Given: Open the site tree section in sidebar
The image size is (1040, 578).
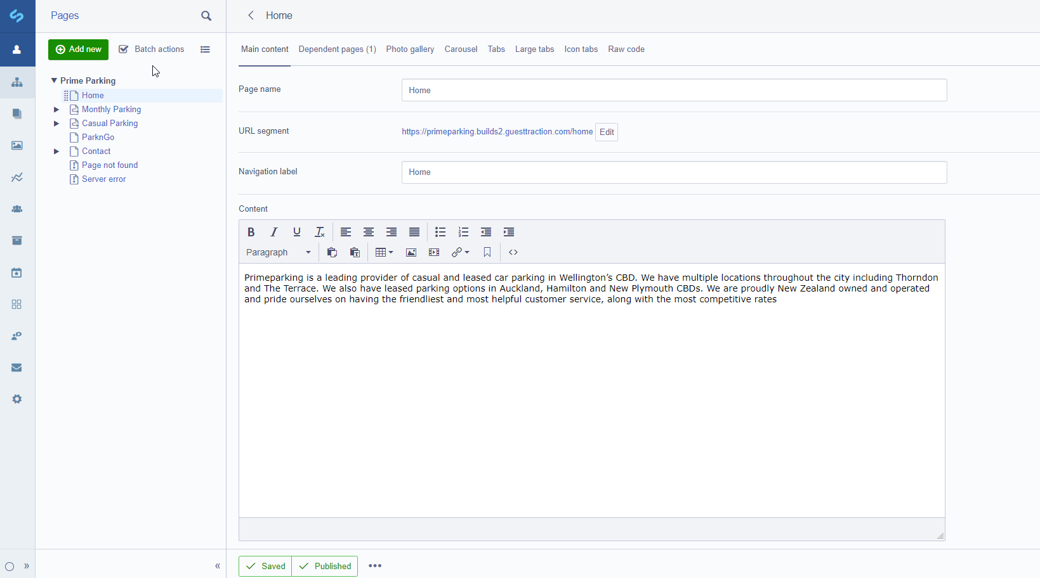Looking at the screenshot, I should [x=17, y=82].
